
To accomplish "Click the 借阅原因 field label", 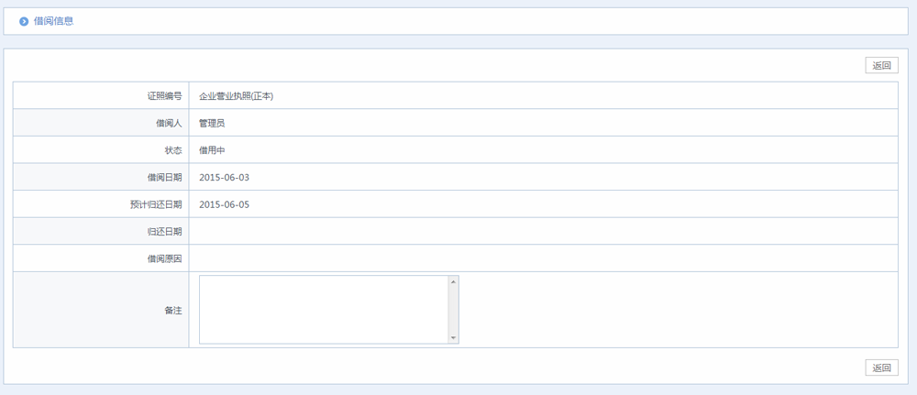I will (x=164, y=258).
